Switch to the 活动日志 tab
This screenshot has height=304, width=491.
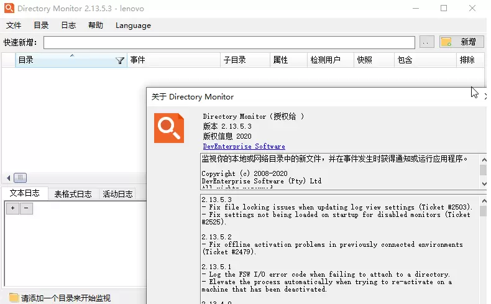(117, 194)
